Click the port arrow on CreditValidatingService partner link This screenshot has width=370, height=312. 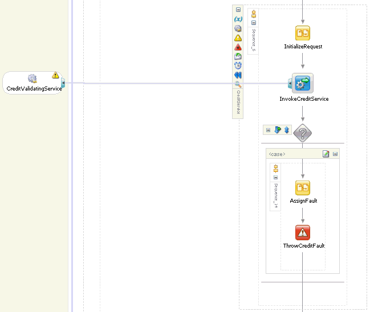point(63,83)
